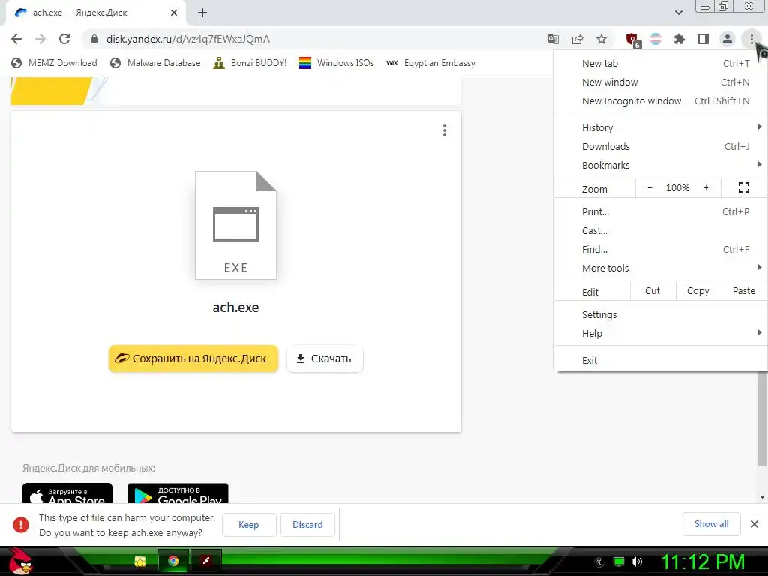Screen dimensions: 768x576
Task: Increase zoom with the plus button
Action: (x=706, y=188)
